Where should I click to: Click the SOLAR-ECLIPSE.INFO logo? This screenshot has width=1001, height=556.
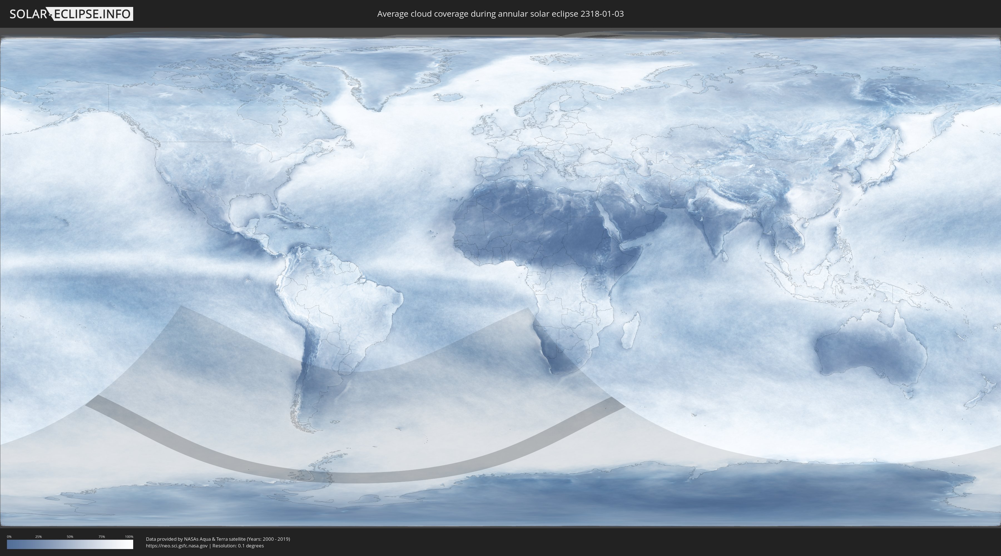tap(71, 14)
